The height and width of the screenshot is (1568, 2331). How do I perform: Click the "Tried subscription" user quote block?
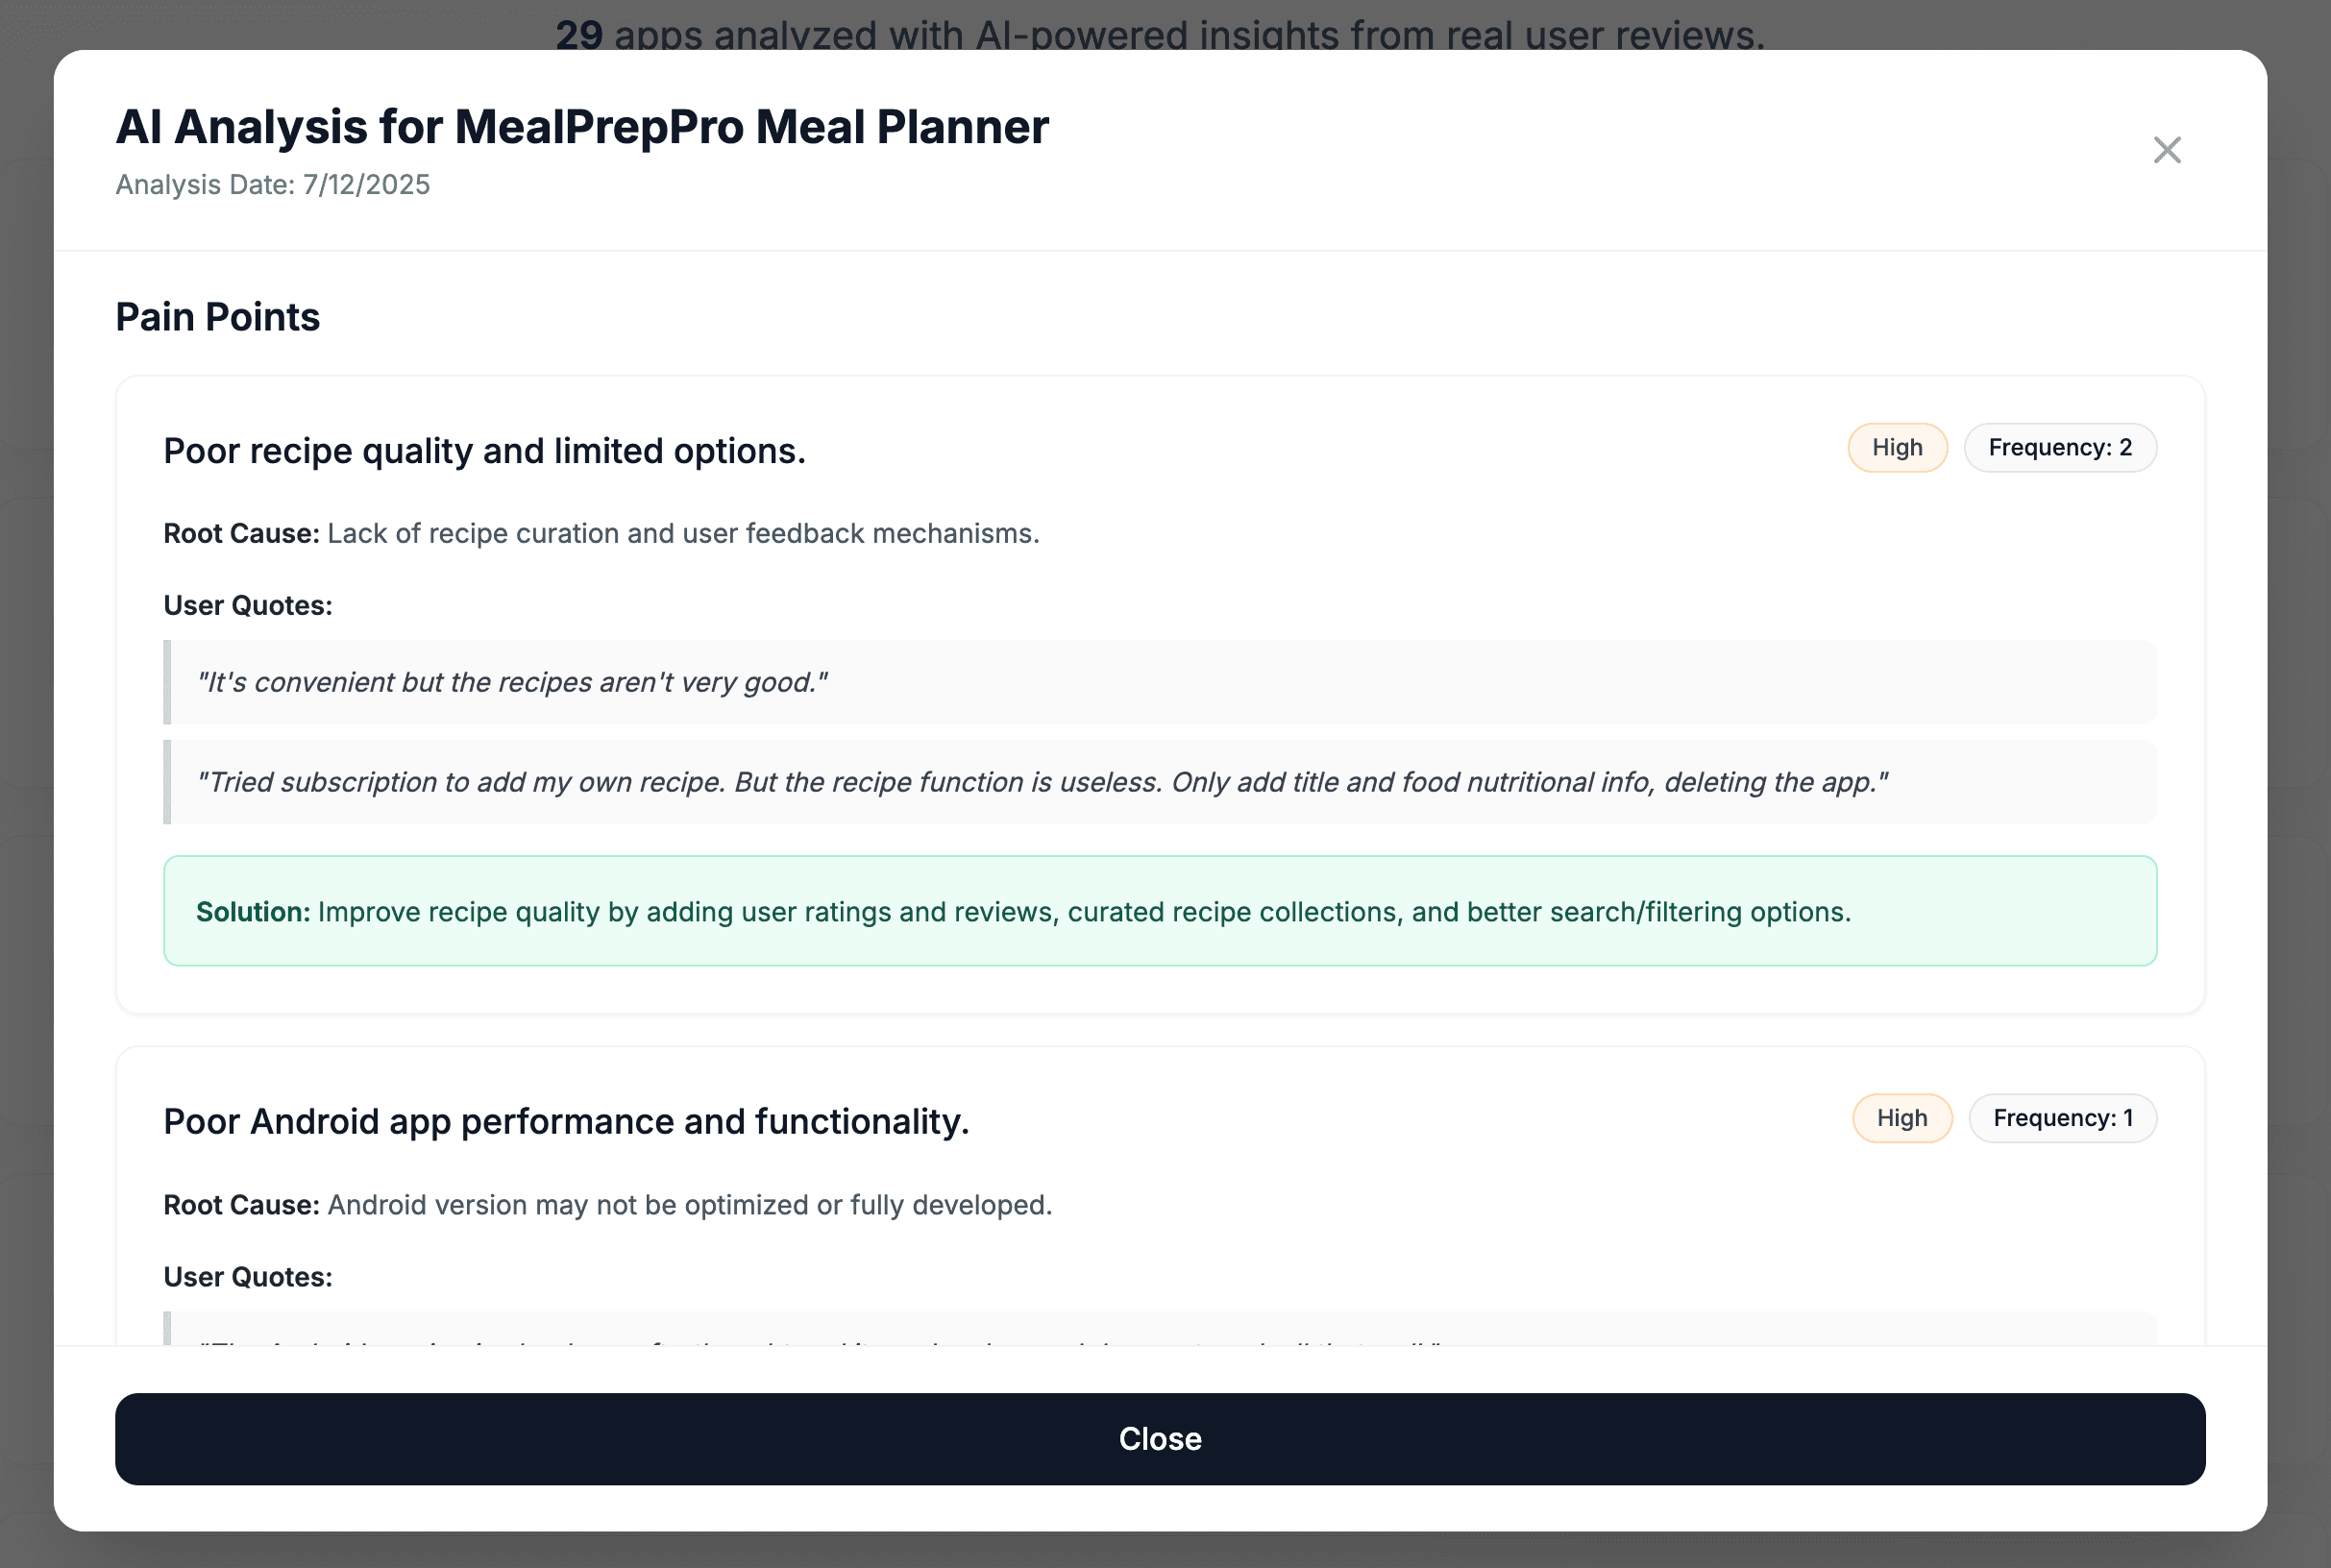click(x=1041, y=782)
